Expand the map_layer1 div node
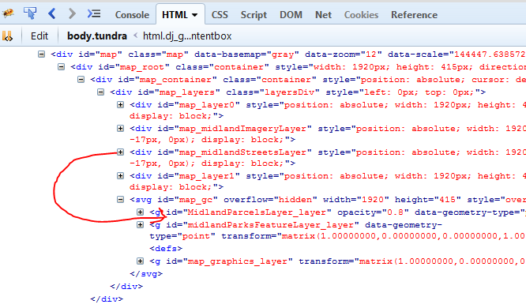Viewport: 526px width, 308px height. click(120, 175)
